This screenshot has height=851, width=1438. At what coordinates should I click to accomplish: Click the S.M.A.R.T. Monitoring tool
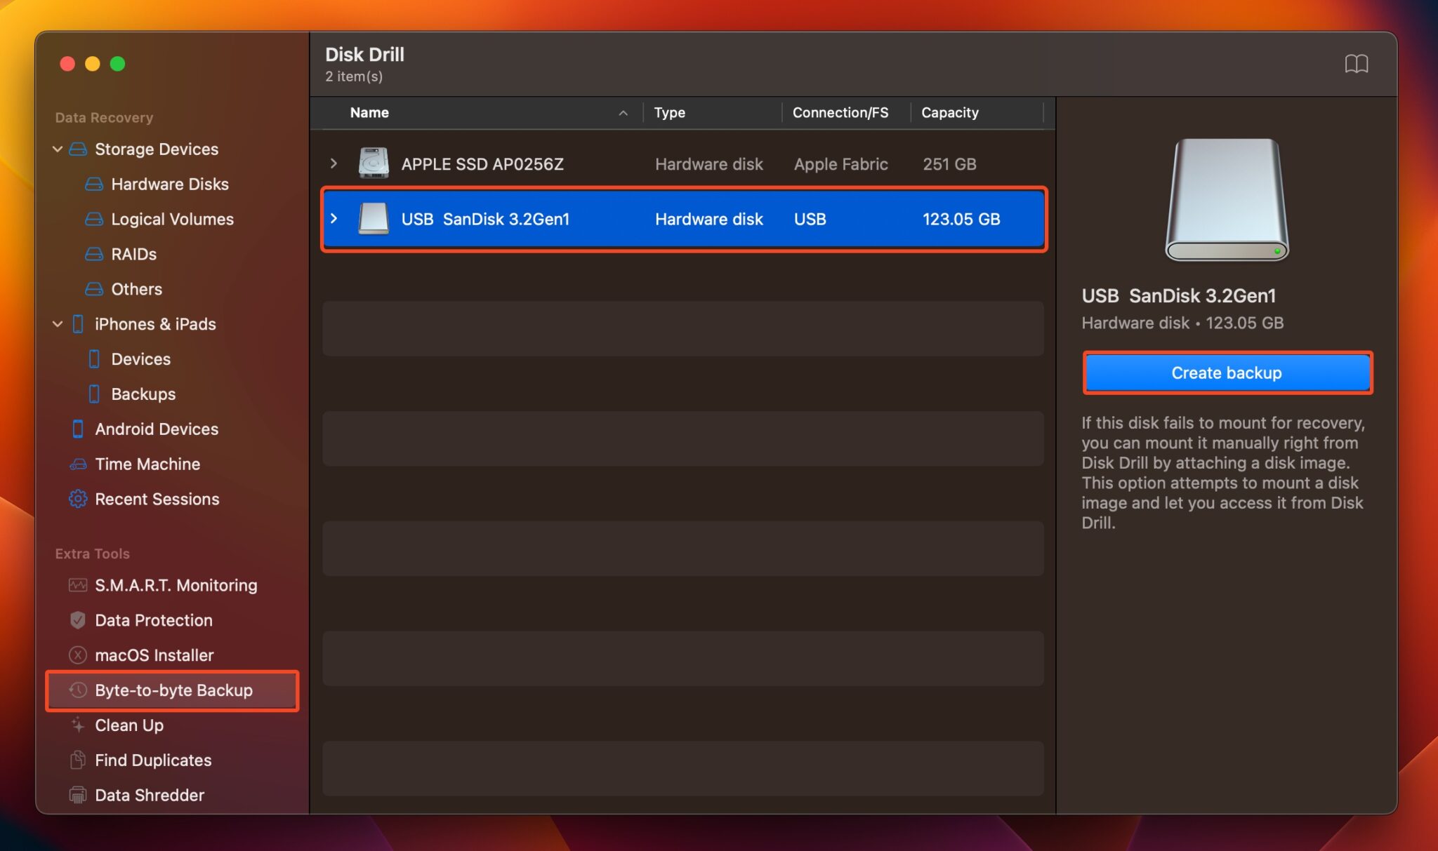(176, 585)
